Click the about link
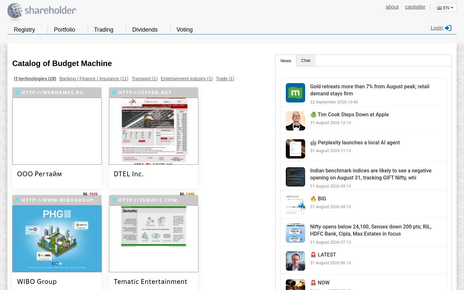This screenshot has width=464, height=290. tap(392, 7)
